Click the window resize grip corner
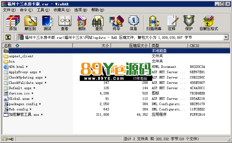 pos(229,140)
